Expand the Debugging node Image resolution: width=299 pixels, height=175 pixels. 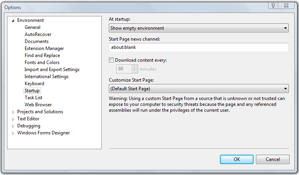click(x=13, y=126)
